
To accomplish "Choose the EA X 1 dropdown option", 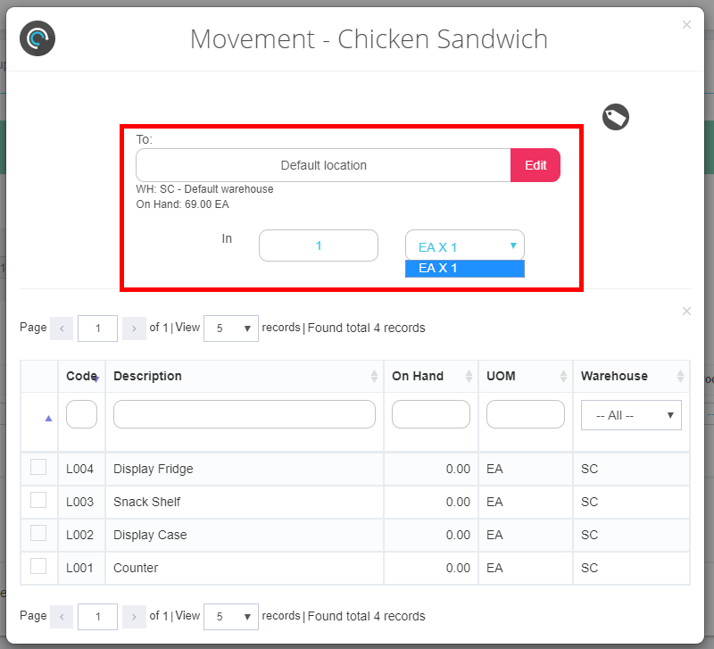I will (x=464, y=268).
